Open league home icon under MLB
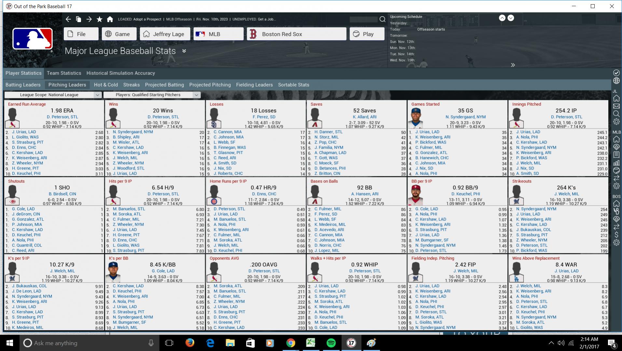The image size is (622, 351). pos(616,139)
